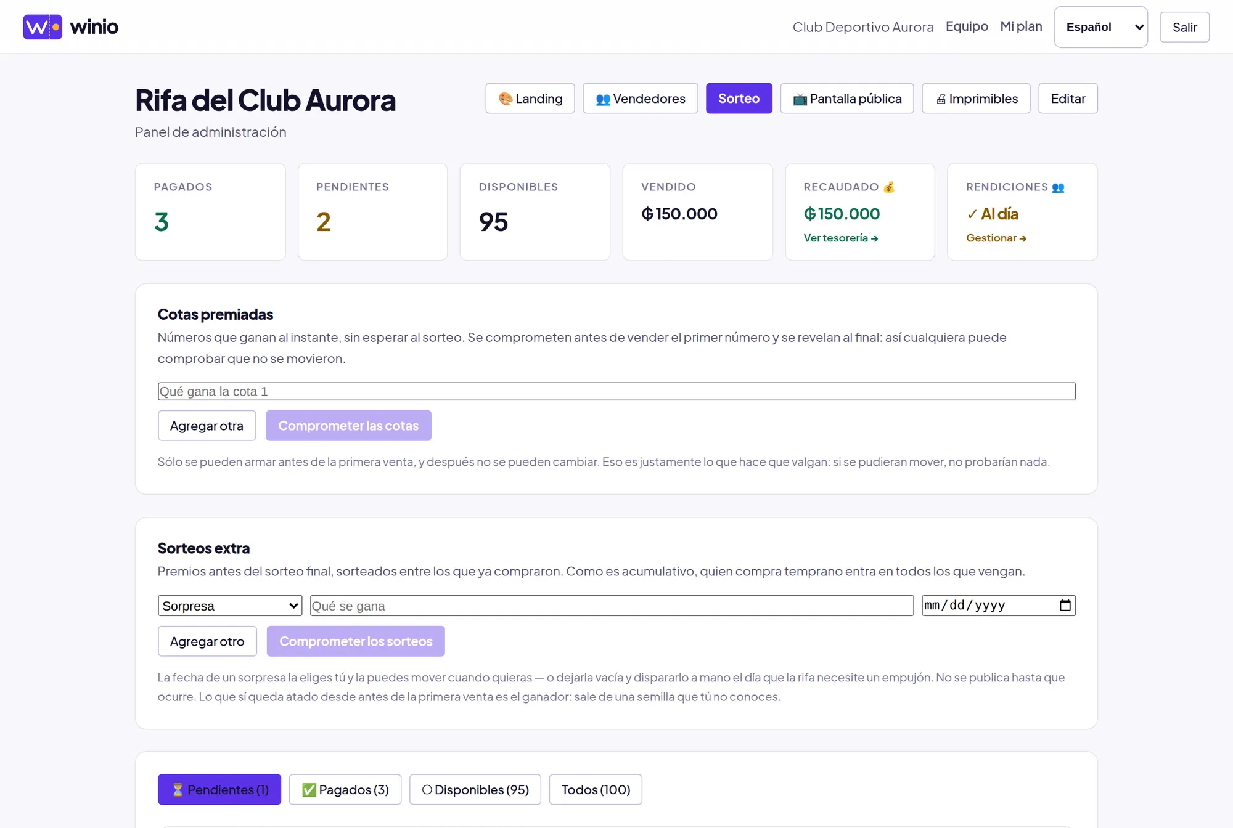Click the Rifa del Club Aurora title
The height and width of the screenshot is (828, 1233).
(265, 100)
